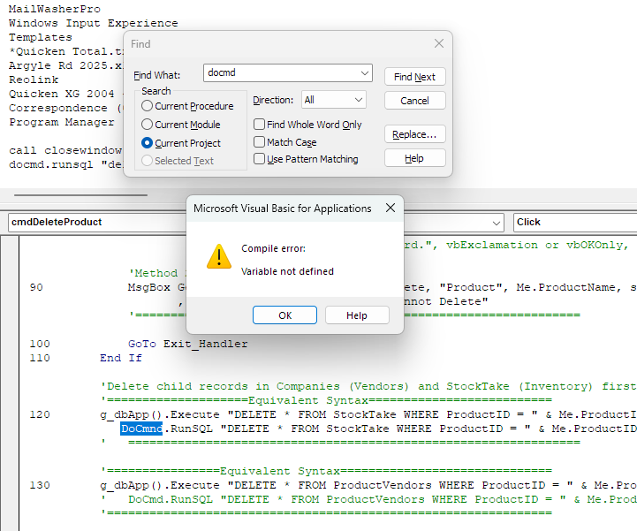The width and height of the screenshot is (637, 531).
Task: Toggle the Match Case checkbox
Action: click(285, 142)
